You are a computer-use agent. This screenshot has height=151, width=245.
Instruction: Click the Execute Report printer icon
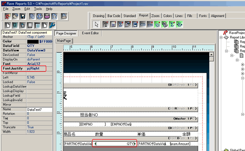click(64, 16)
